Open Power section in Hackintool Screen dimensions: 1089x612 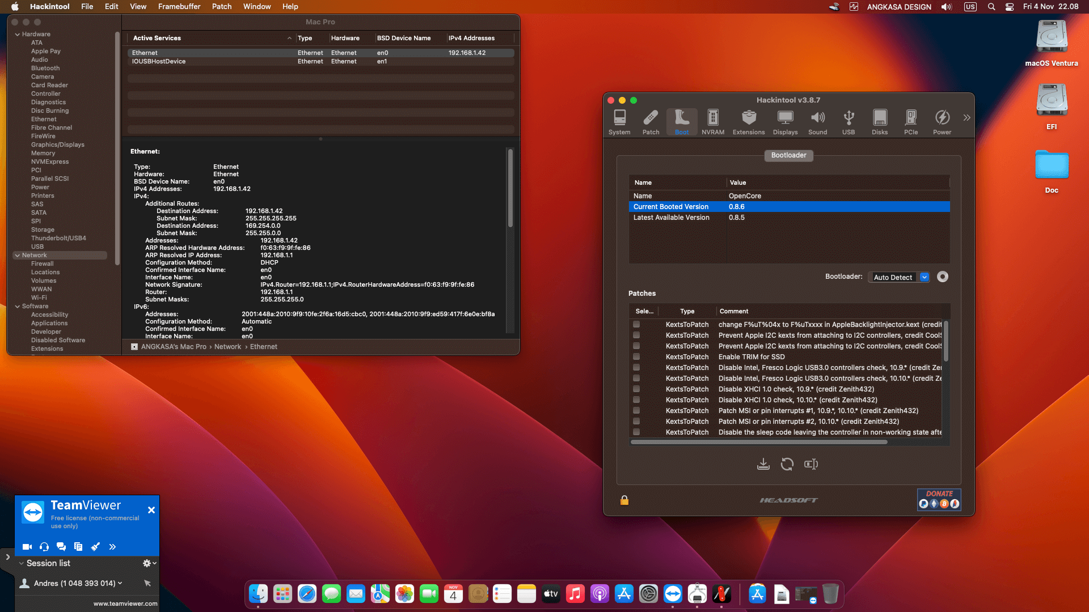pyautogui.click(x=942, y=122)
